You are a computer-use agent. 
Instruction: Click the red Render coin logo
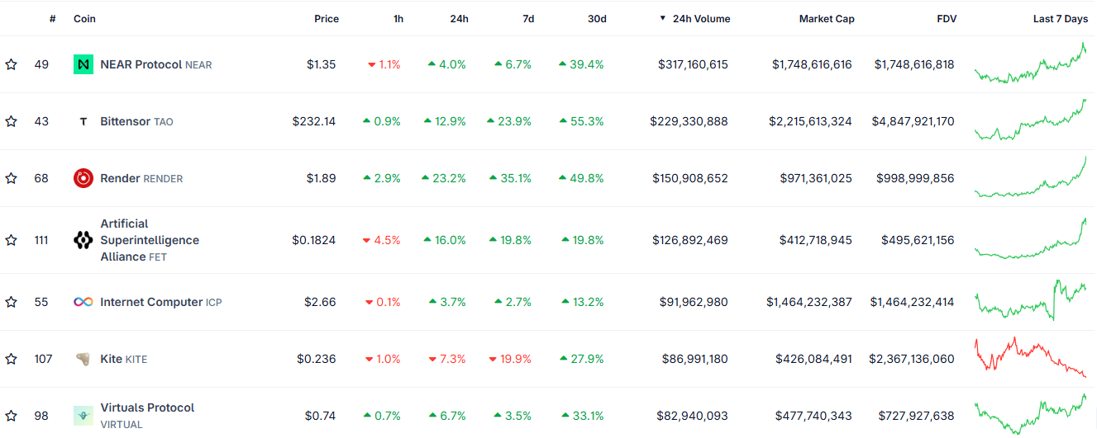[83, 178]
